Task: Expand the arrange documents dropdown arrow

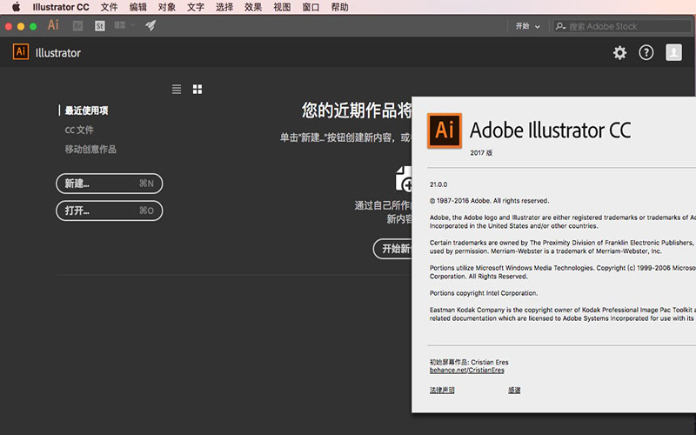Action: [x=132, y=25]
